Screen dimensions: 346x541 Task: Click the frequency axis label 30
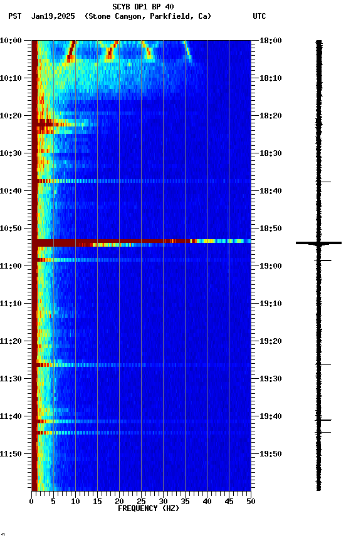[163, 502]
